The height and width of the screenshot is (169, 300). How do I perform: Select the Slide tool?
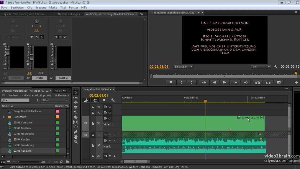coord(76,127)
